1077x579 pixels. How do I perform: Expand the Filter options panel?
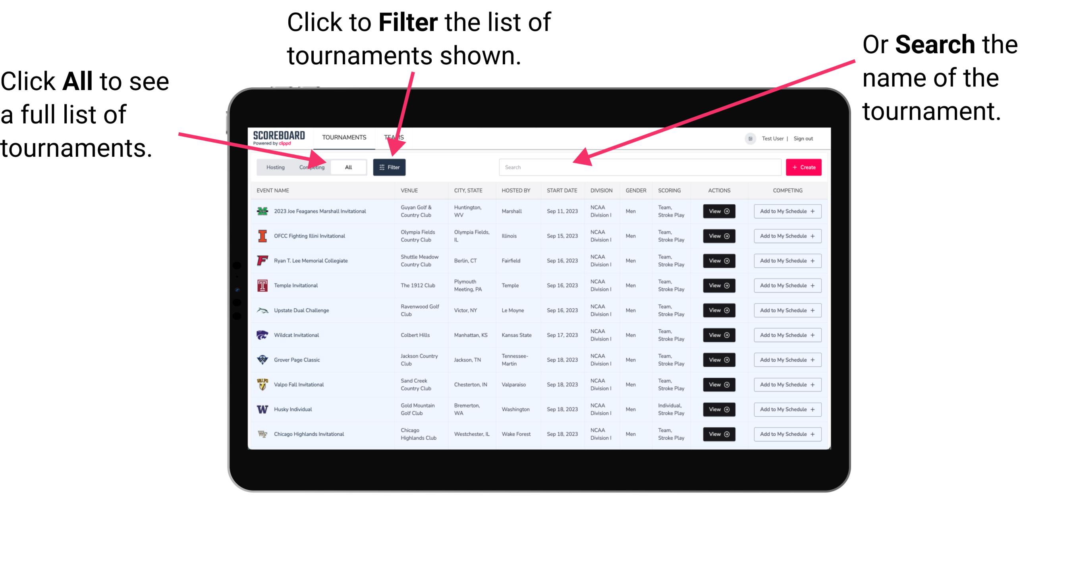[391, 167]
